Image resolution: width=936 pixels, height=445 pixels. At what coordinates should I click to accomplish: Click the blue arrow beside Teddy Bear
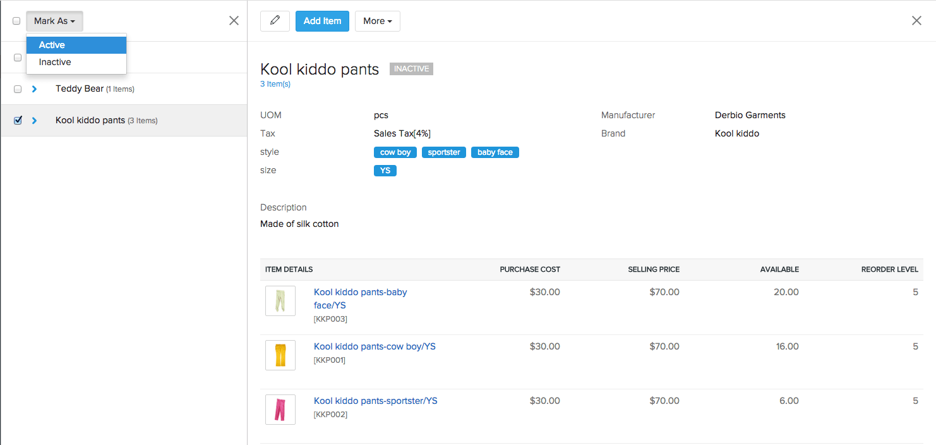[x=35, y=88]
